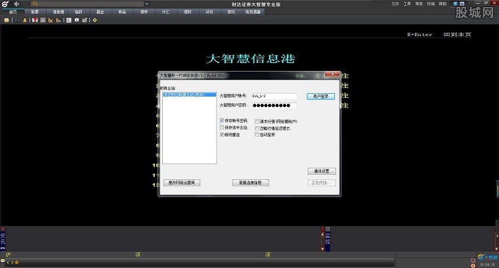Switch to the 股票 tab

point(35,12)
